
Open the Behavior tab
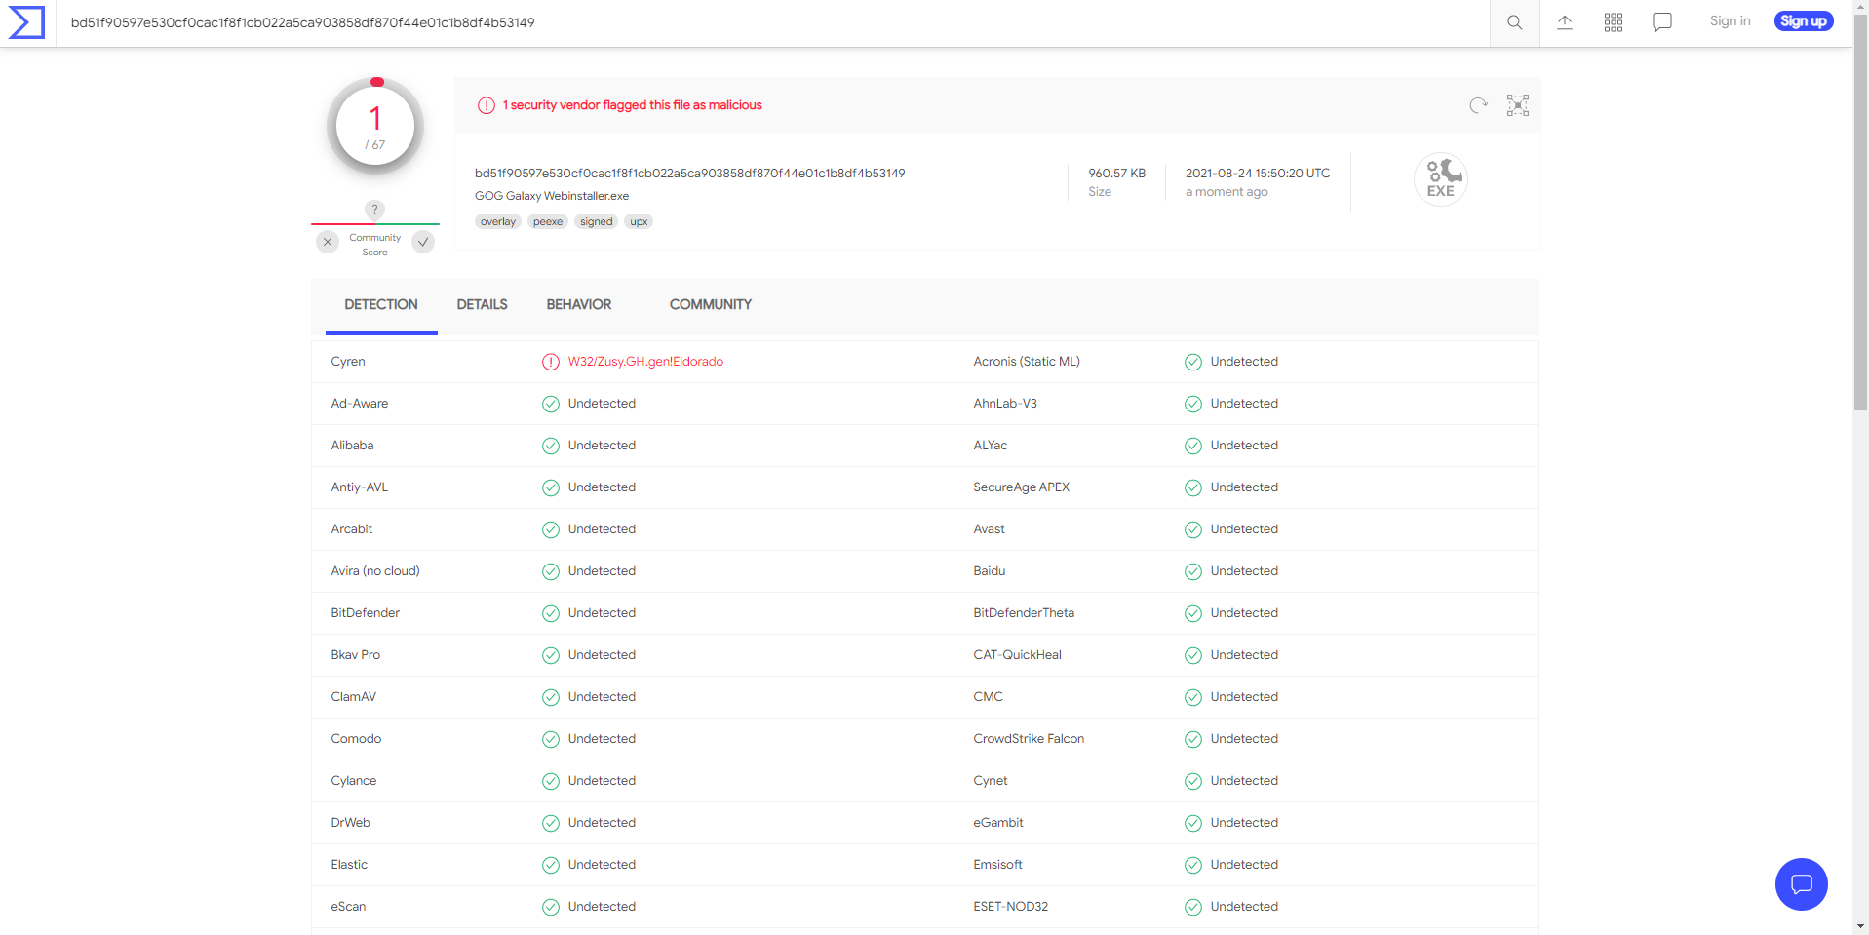coord(578,305)
